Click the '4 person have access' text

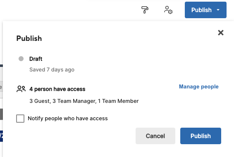(57, 89)
